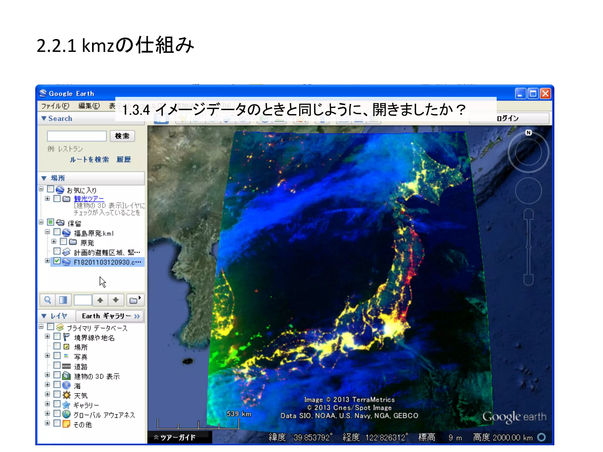This screenshot has width=603, height=452.
Task: Open the ルートを検索 link
Action: coord(89,159)
